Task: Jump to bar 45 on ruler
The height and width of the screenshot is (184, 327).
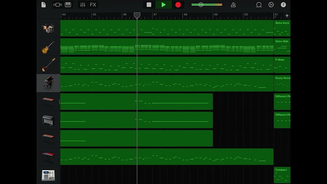Action: (x=94, y=15)
